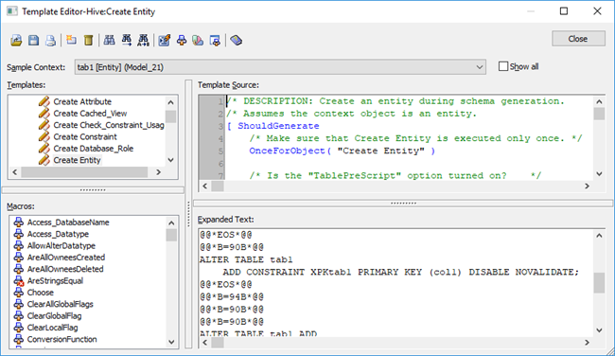Click the Print toolbar icon
The width and height of the screenshot is (615, 356).
point(50,40)
